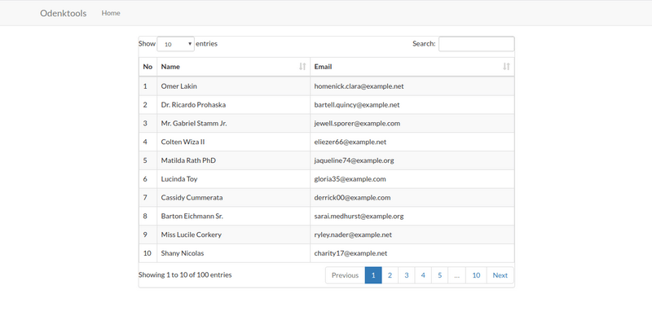
Task: Select pagination page 1
Action: coord(373,275)
